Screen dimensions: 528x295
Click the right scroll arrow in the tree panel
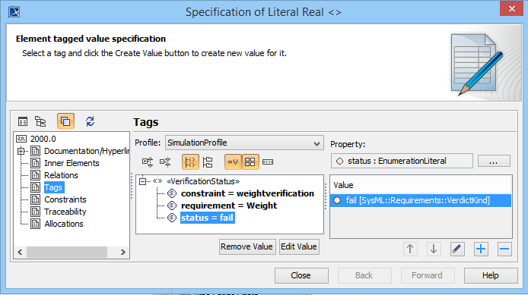(123, 252)
